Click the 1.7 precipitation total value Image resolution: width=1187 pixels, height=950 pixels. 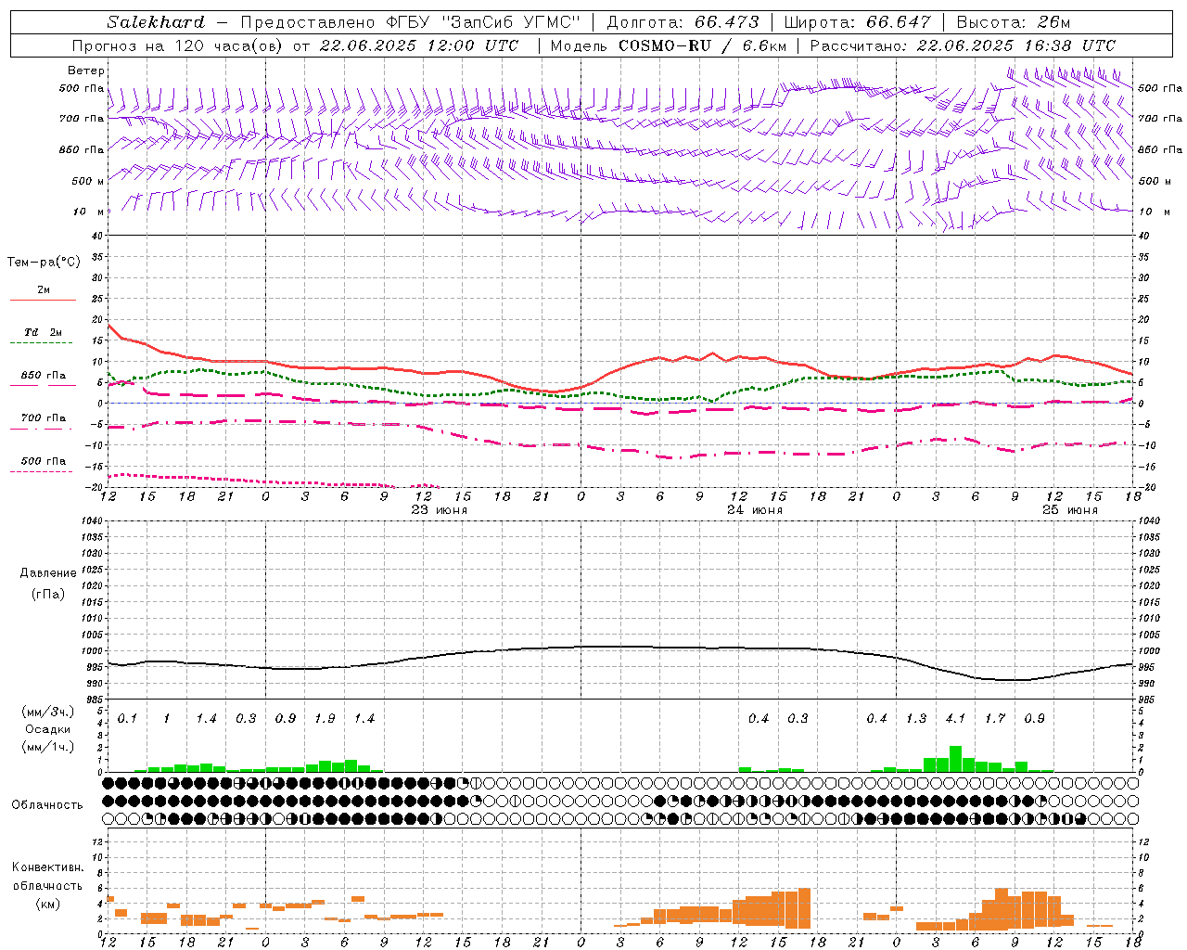tap(995, 719)
